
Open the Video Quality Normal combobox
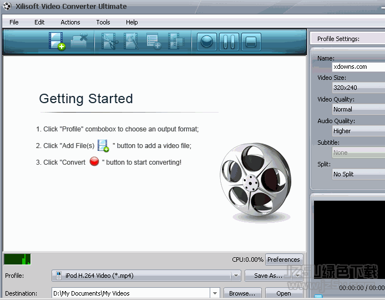click(358, 109)
